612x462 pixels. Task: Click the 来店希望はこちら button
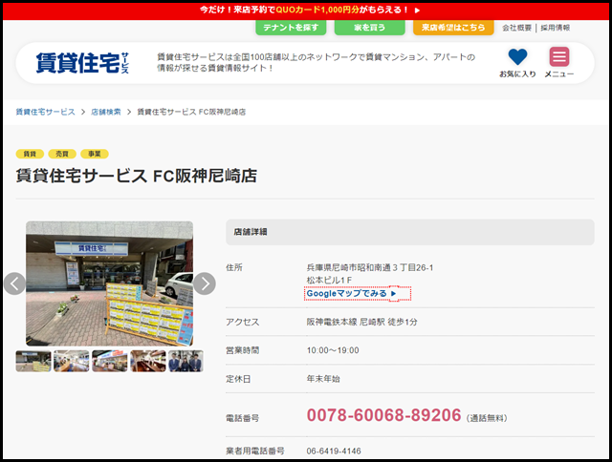pos(453,28)
